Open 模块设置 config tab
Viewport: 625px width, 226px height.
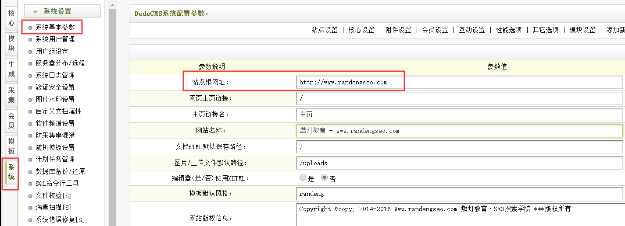582,30
